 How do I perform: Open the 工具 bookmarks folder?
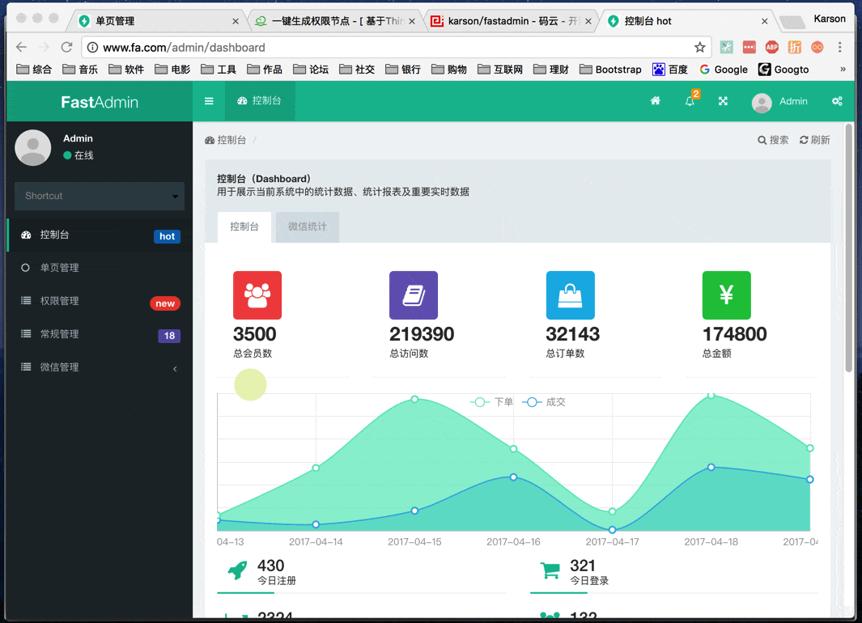pyautogui.click(x=219, y=70)
